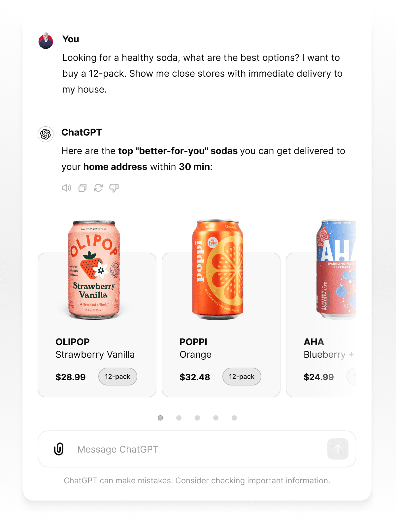Open the POPPI 12-pack size selector
Viewport: 396px width, 523px height.
(242, 377)
